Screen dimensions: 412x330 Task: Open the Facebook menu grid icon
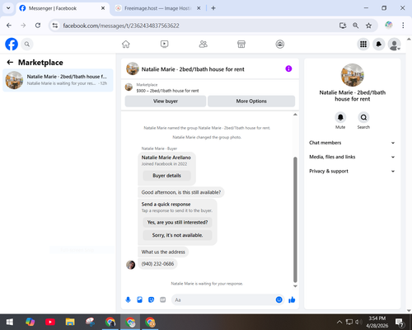(x=363, y=44)
